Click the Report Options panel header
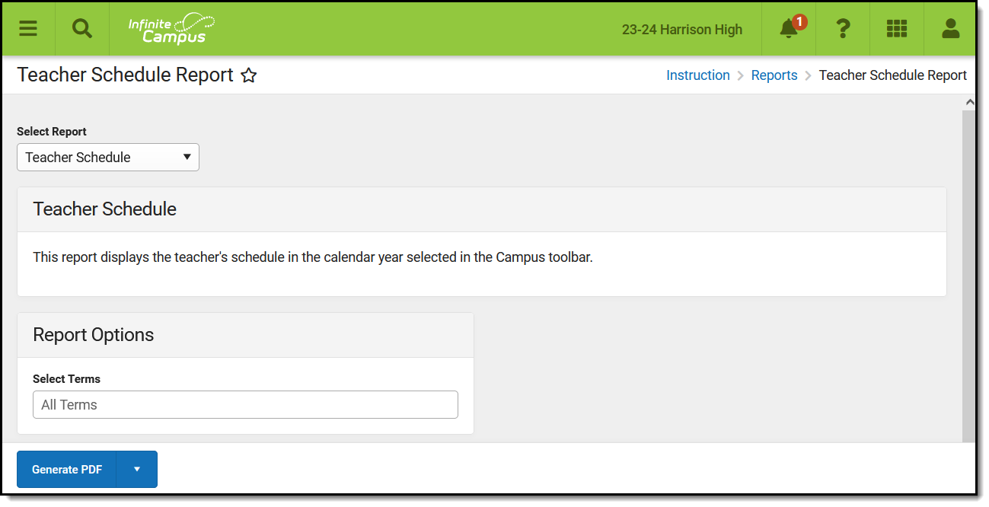Screen dimensions: 989x507 [x=245, y=335]
